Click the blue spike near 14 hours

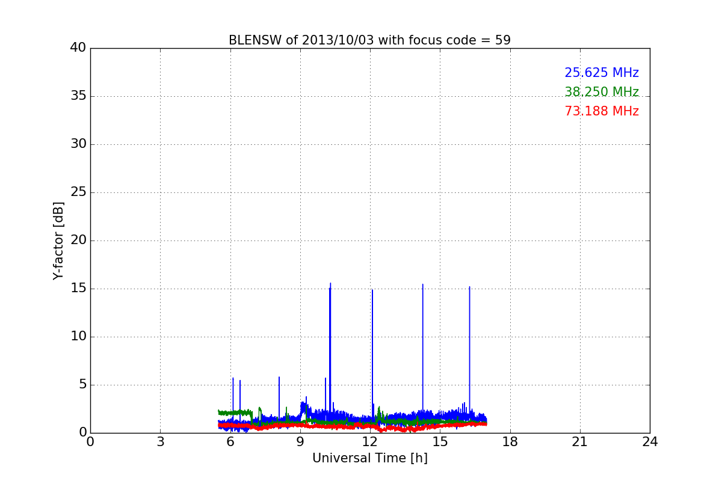pyautogui.click(x=422, y=349)
